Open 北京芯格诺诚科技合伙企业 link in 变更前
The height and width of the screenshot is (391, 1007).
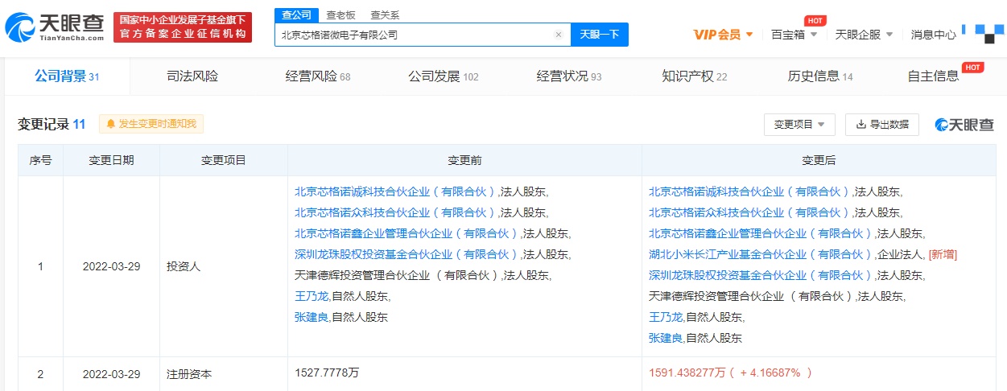397,191
